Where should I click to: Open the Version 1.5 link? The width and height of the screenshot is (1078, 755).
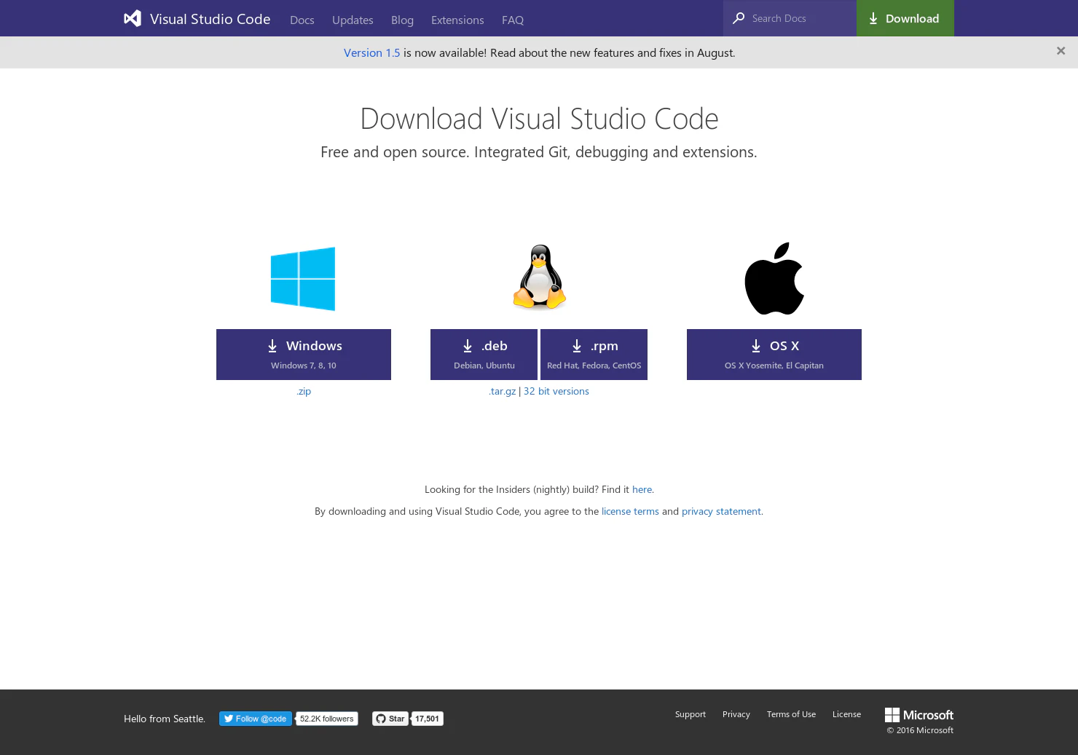click(x=371, y=52)
